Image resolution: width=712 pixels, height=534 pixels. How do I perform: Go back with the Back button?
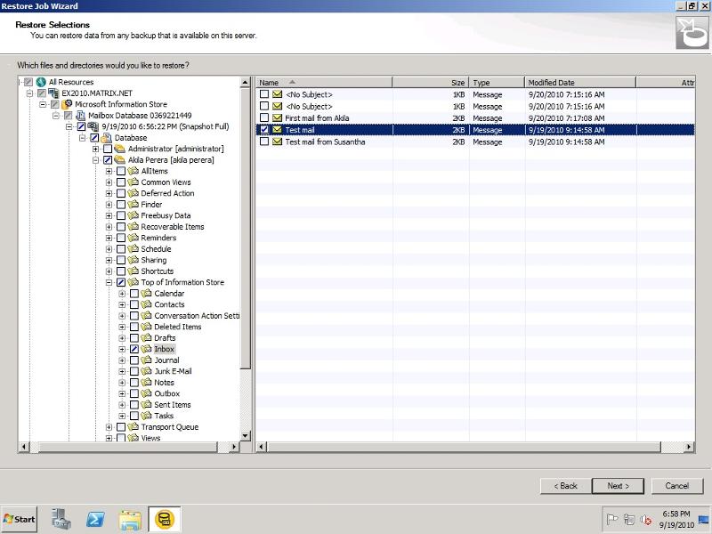tap(565, 486)
